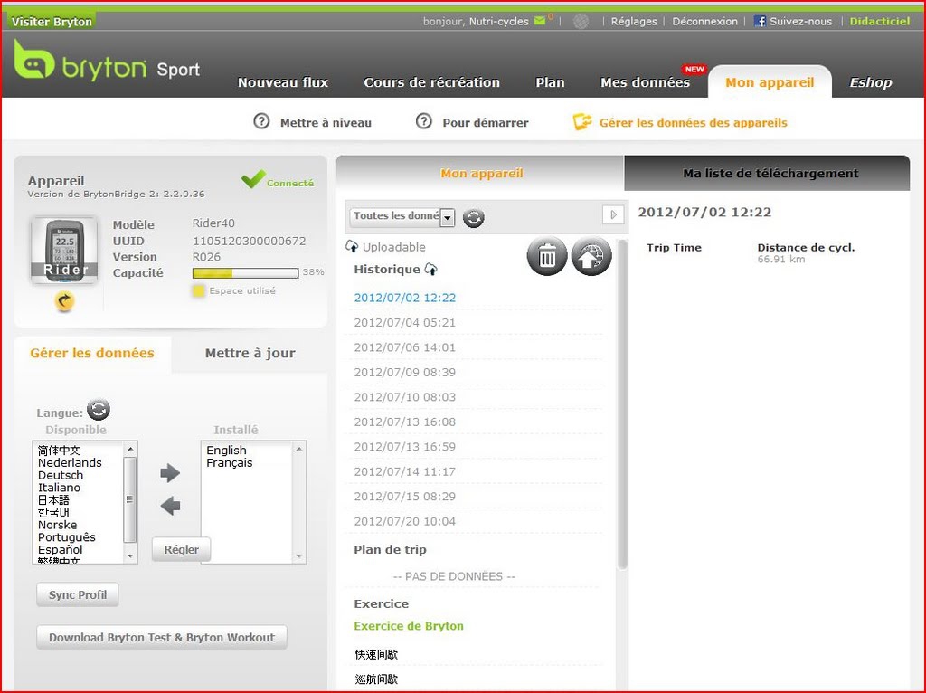Image resolution: width=926 pixels, height=693 pixels.
Task: Click the Capacité usage progress bar
Action: pos(245,273)
